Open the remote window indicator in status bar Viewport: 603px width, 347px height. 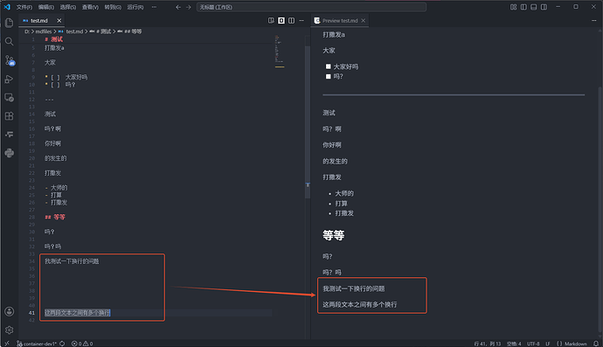coord(6,344)
